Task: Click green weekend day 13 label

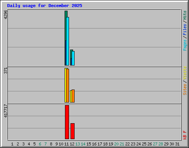Action: coord(78,144)
